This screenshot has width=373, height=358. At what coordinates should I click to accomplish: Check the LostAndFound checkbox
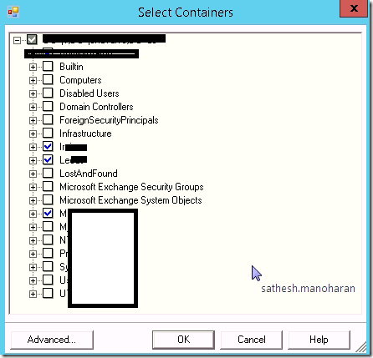[48, 174]
